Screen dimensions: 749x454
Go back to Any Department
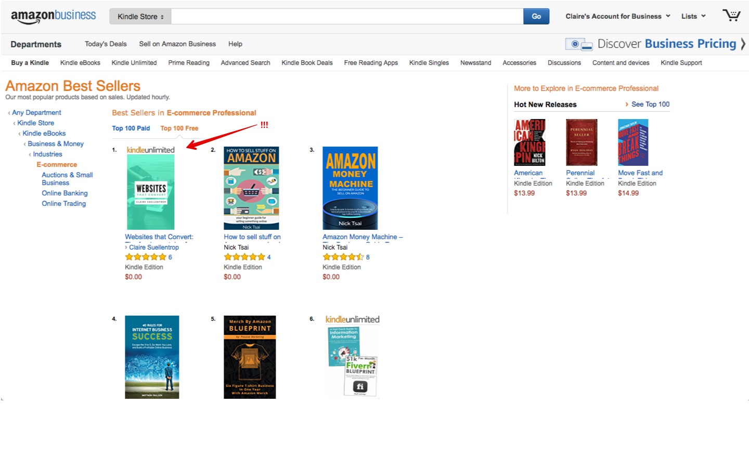(x=36, y=113)
